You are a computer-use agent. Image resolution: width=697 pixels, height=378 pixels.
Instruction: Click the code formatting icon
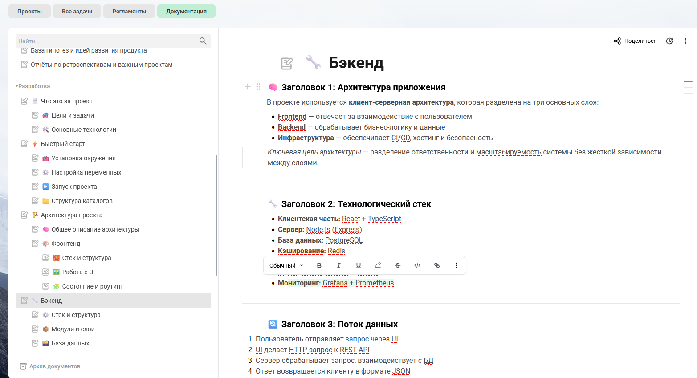[417, 265]
